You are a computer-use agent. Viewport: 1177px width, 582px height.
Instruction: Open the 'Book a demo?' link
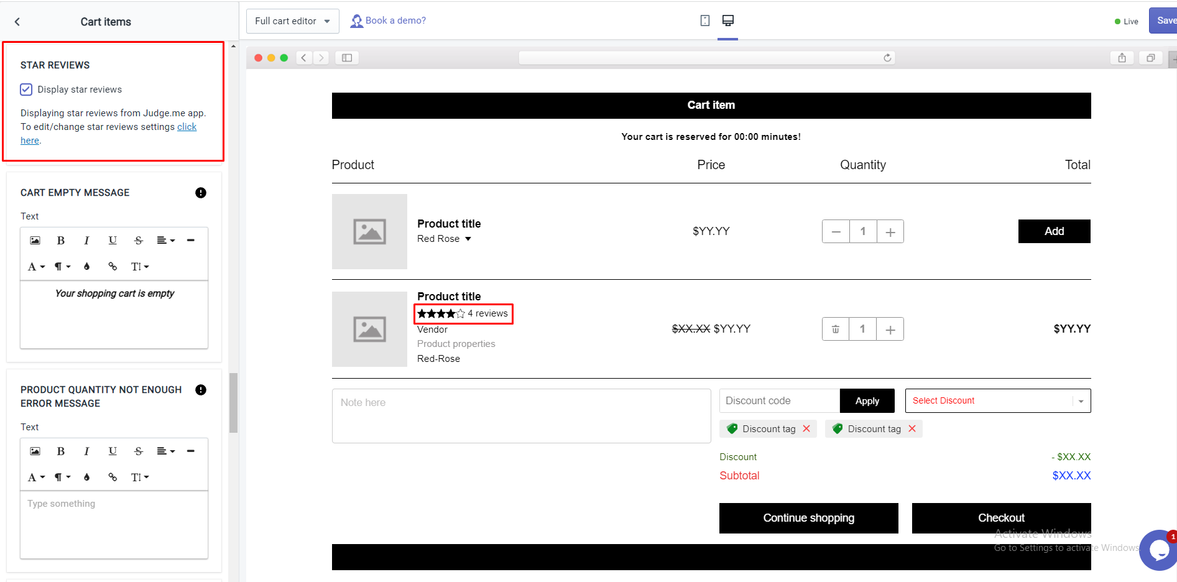389,21
